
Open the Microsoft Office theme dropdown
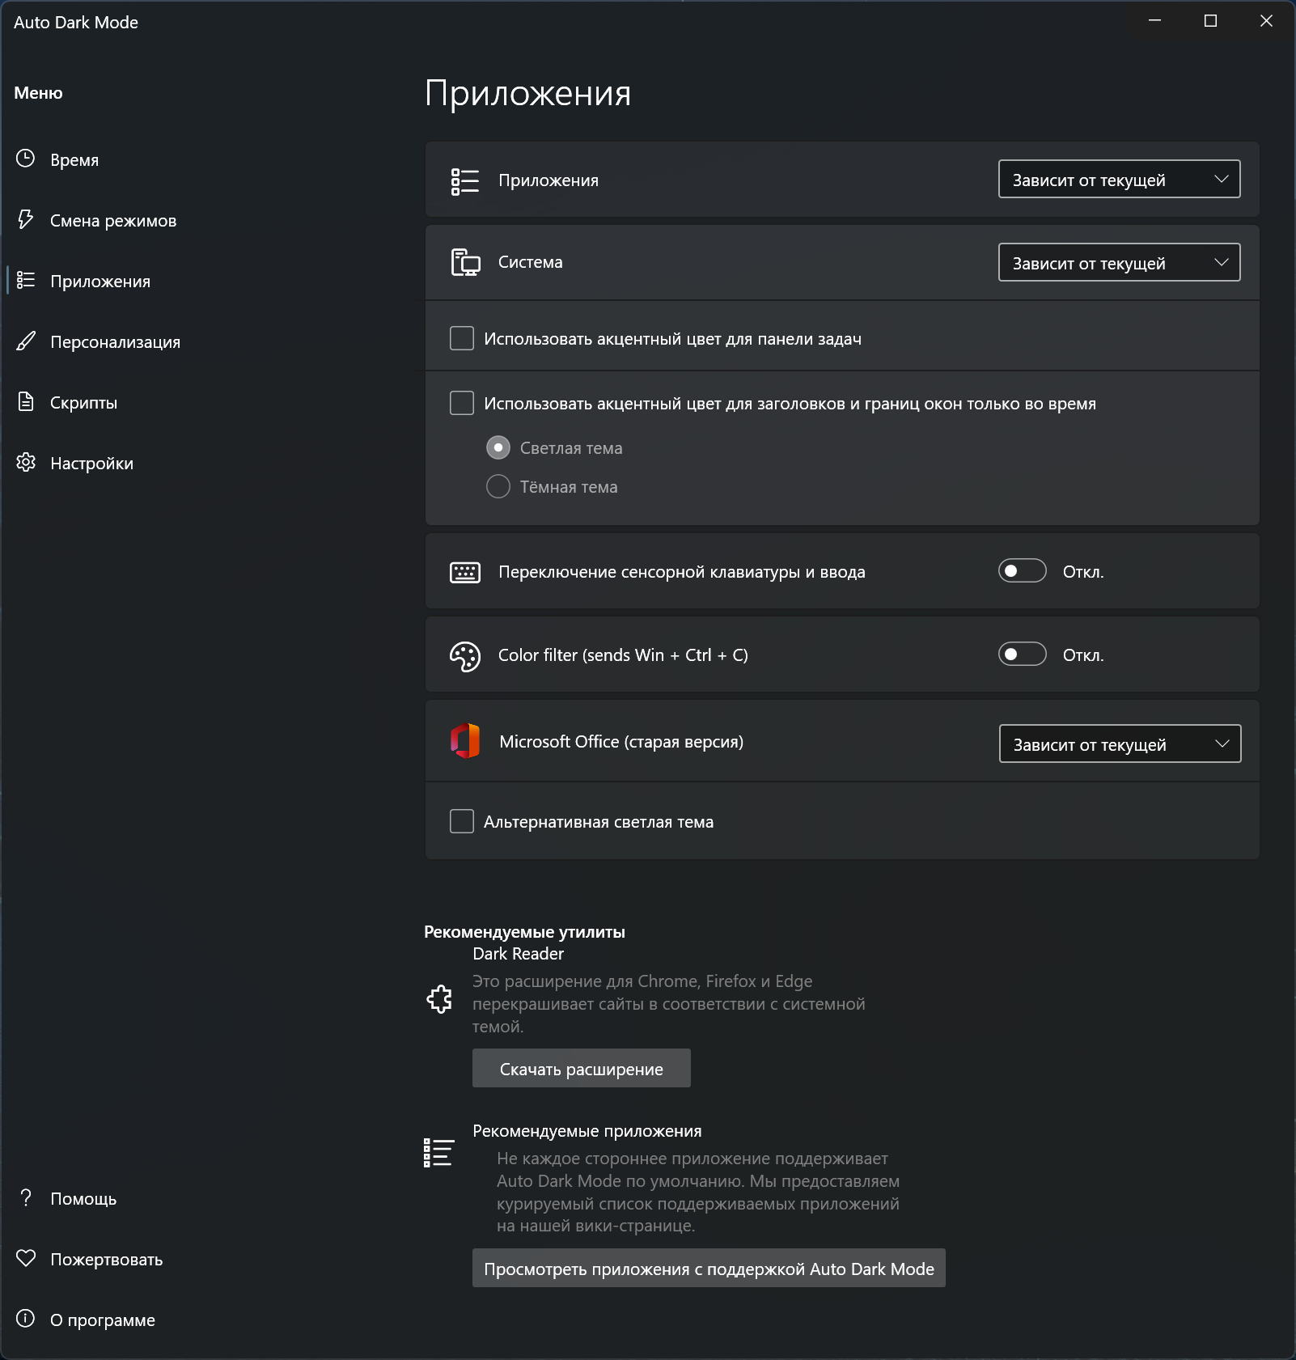point(1120,744)
